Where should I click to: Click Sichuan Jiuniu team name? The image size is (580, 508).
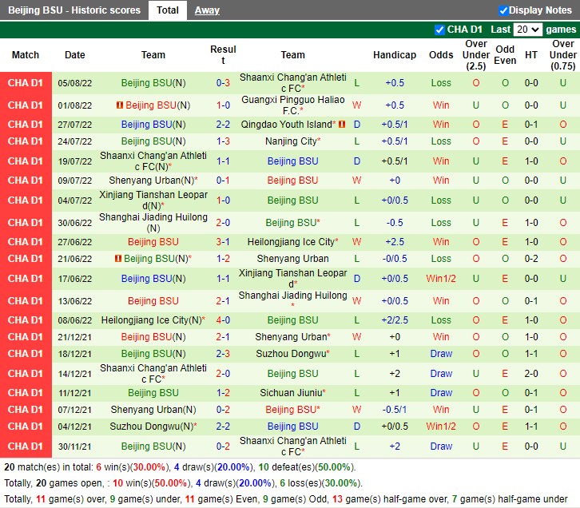[291, 393]
